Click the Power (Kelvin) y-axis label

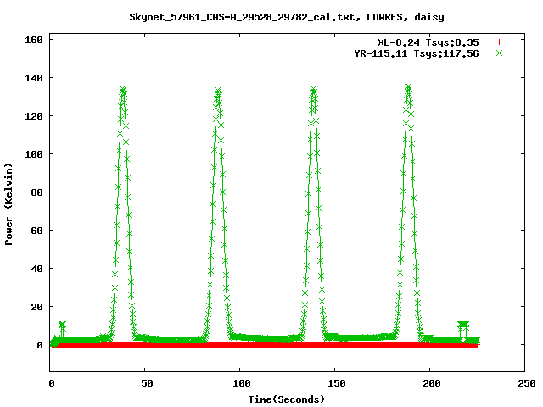click(x=8, y=204)
